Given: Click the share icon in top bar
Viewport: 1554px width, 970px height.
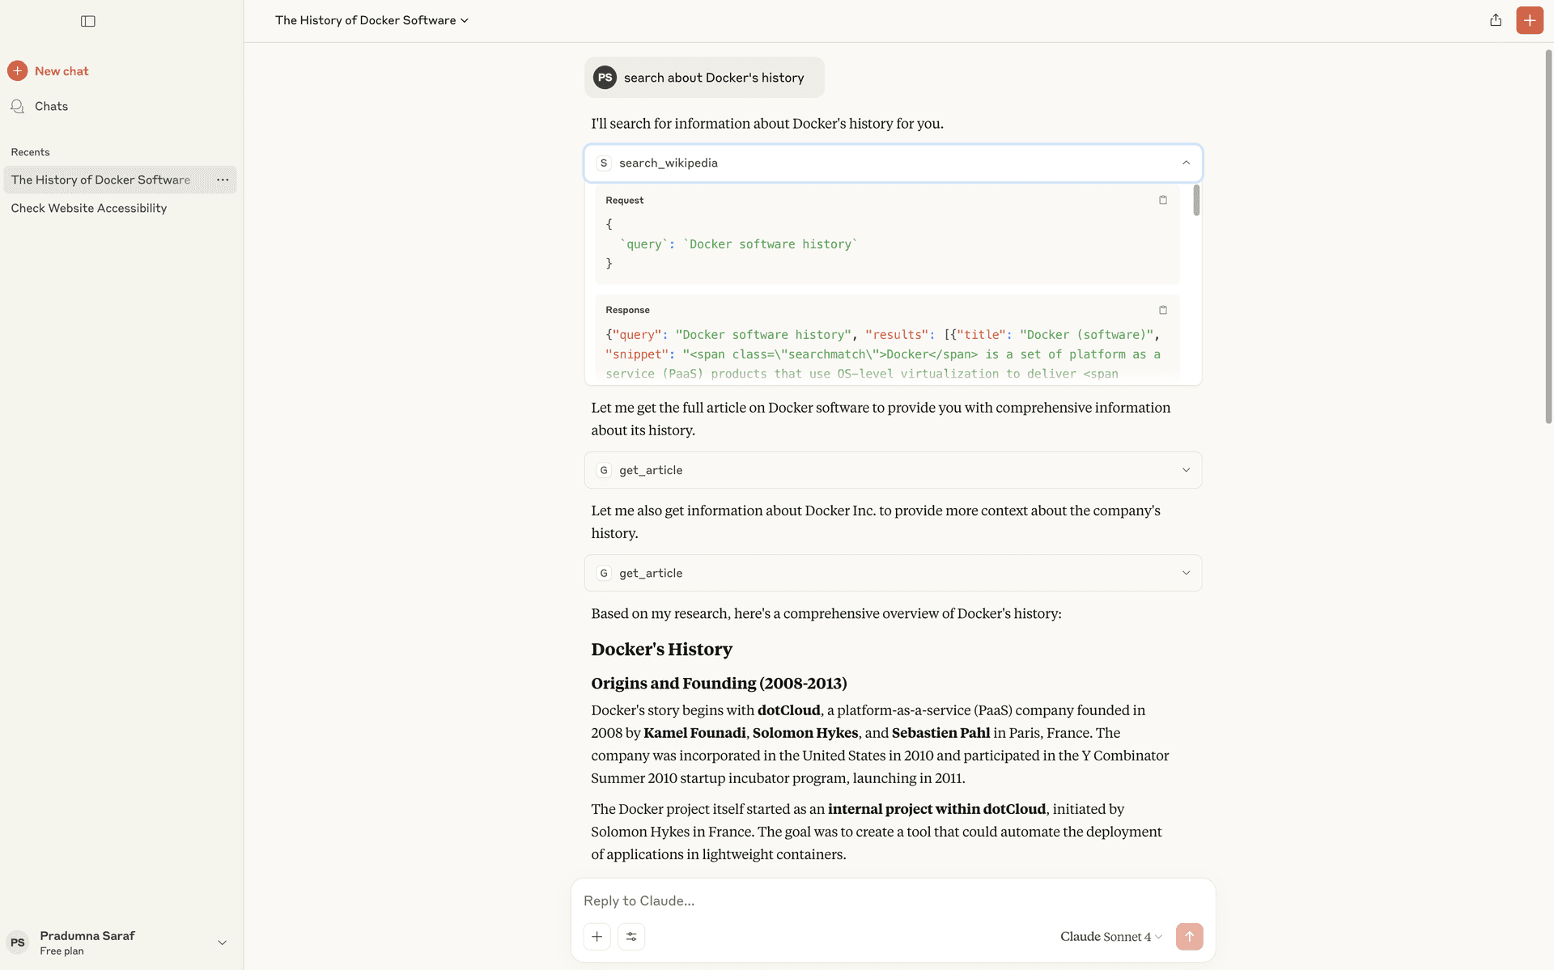Looking at the screenshot, I should [1495, 20].
